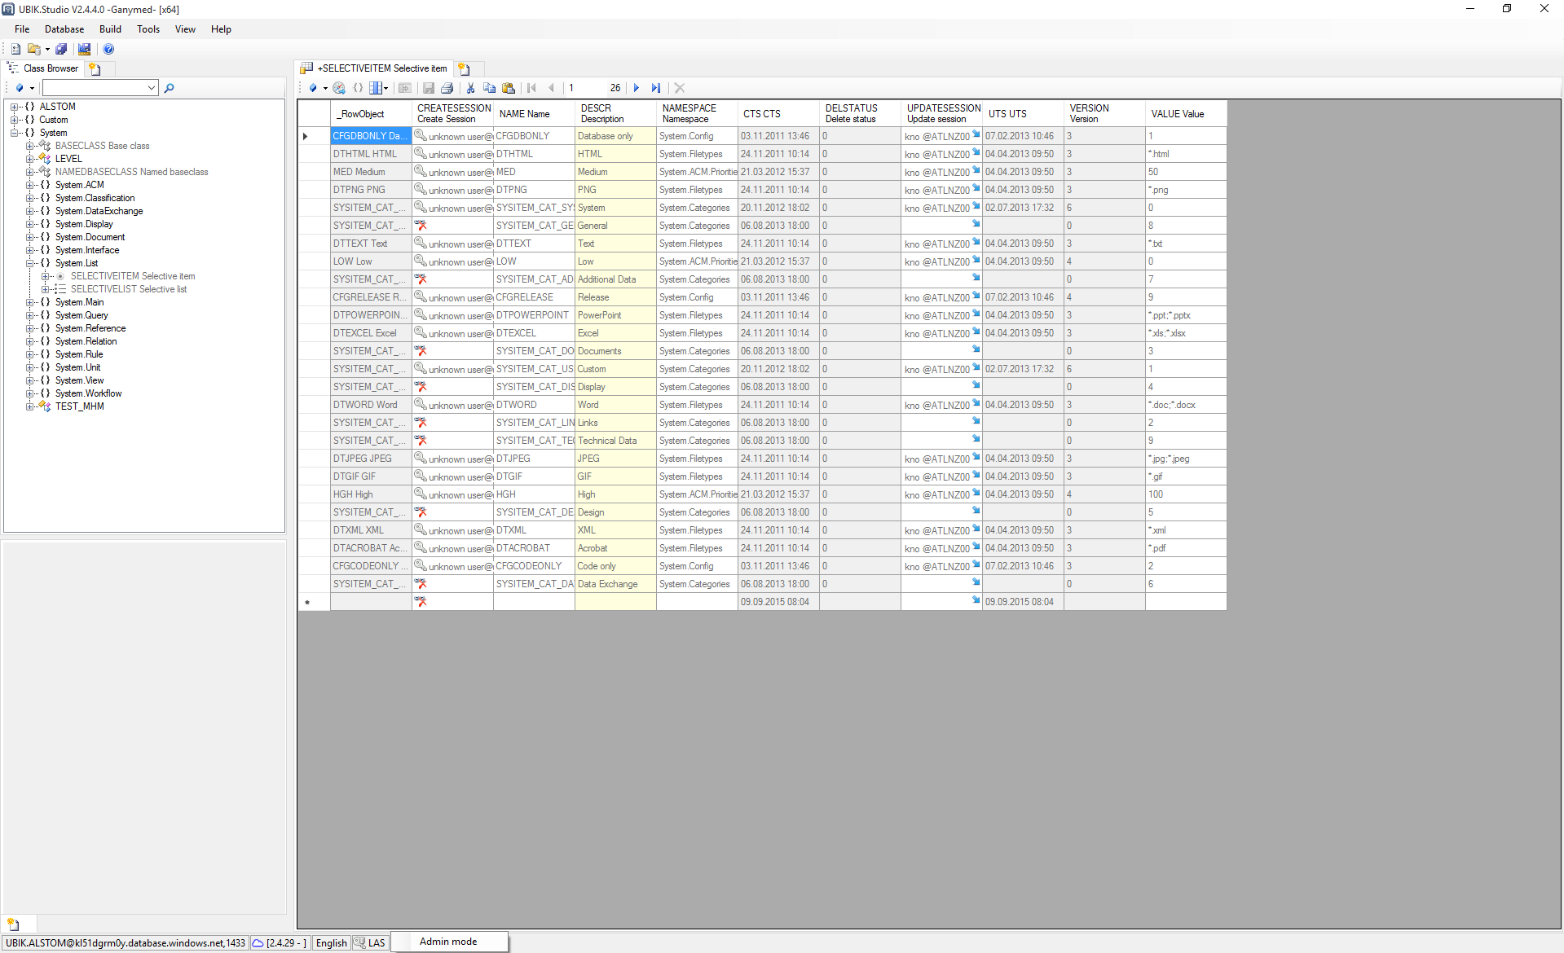Open the Database menu

(x=64, y=29)
